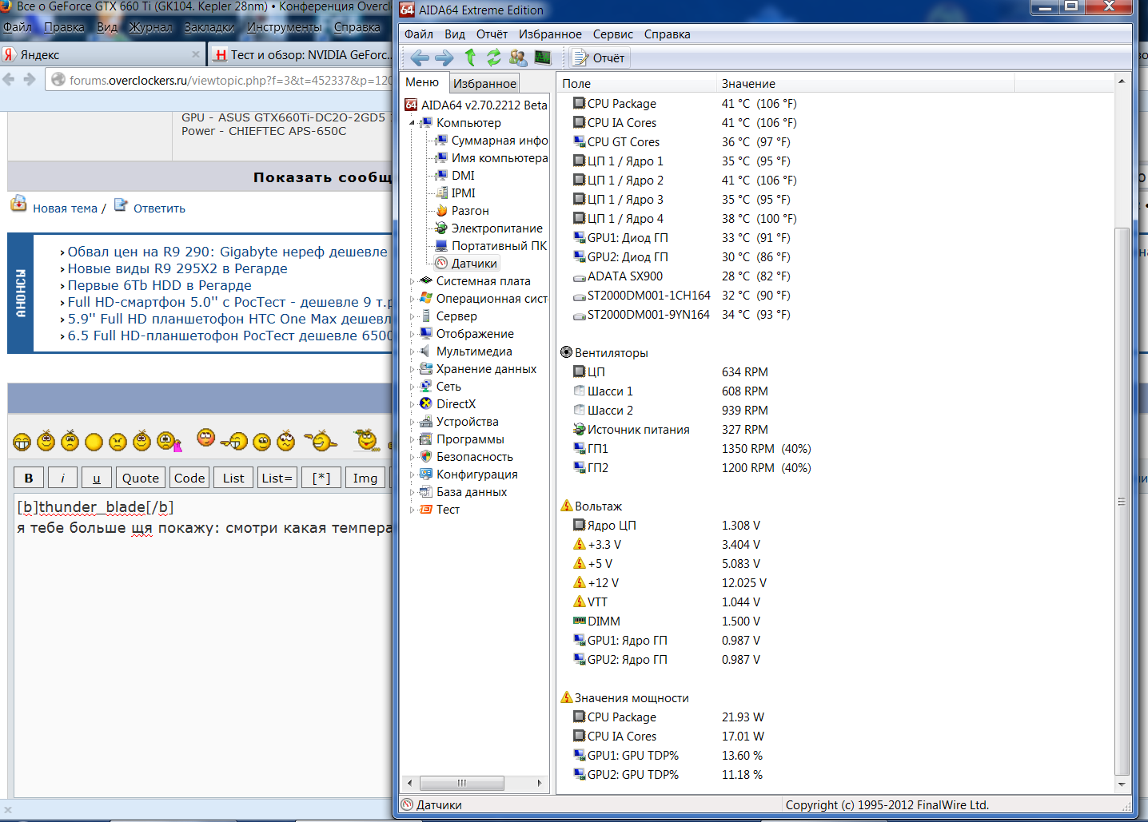Close the Яндекс browser tab

(196, 54)
